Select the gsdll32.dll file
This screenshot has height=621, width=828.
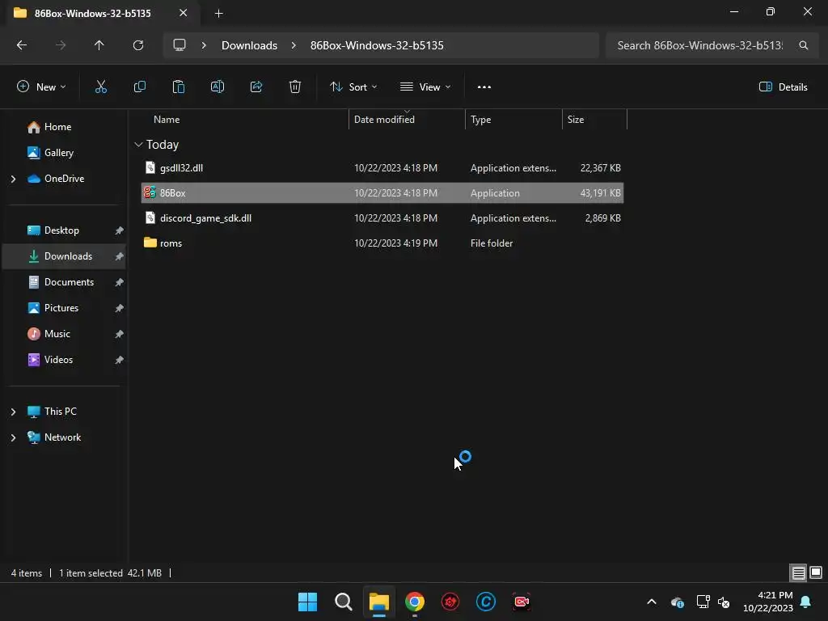[382, 168]
